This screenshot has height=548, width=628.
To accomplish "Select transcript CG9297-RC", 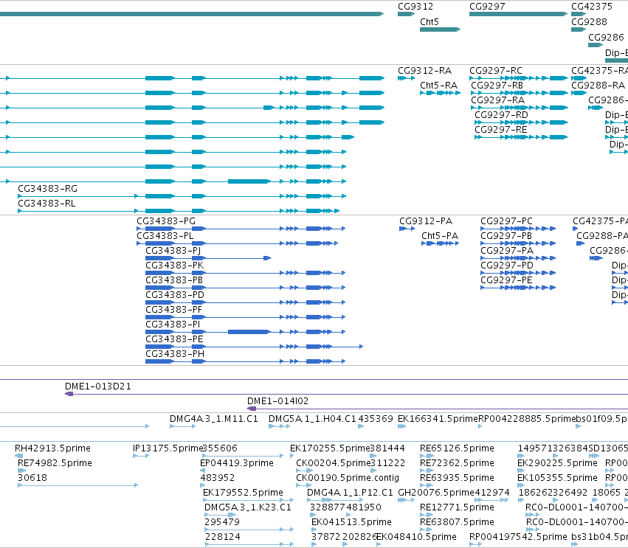I will tap(518, 78).
